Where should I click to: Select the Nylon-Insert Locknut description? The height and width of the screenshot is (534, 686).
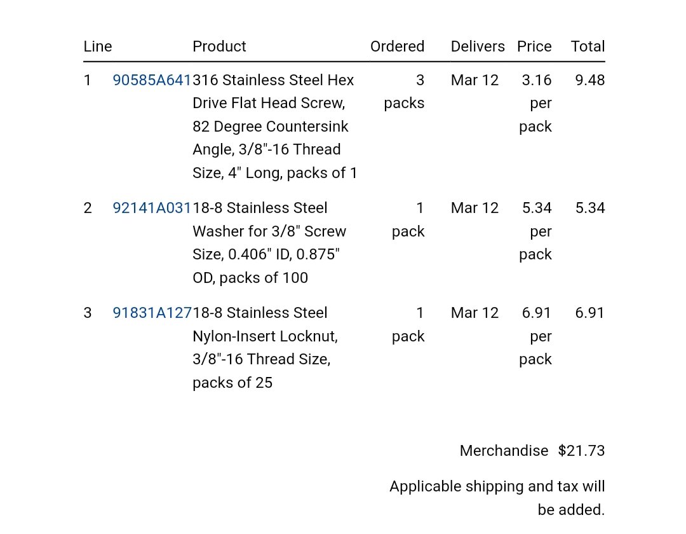click(265, 348)
